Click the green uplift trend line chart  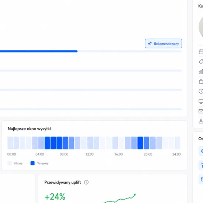click(x=120, y=199)
